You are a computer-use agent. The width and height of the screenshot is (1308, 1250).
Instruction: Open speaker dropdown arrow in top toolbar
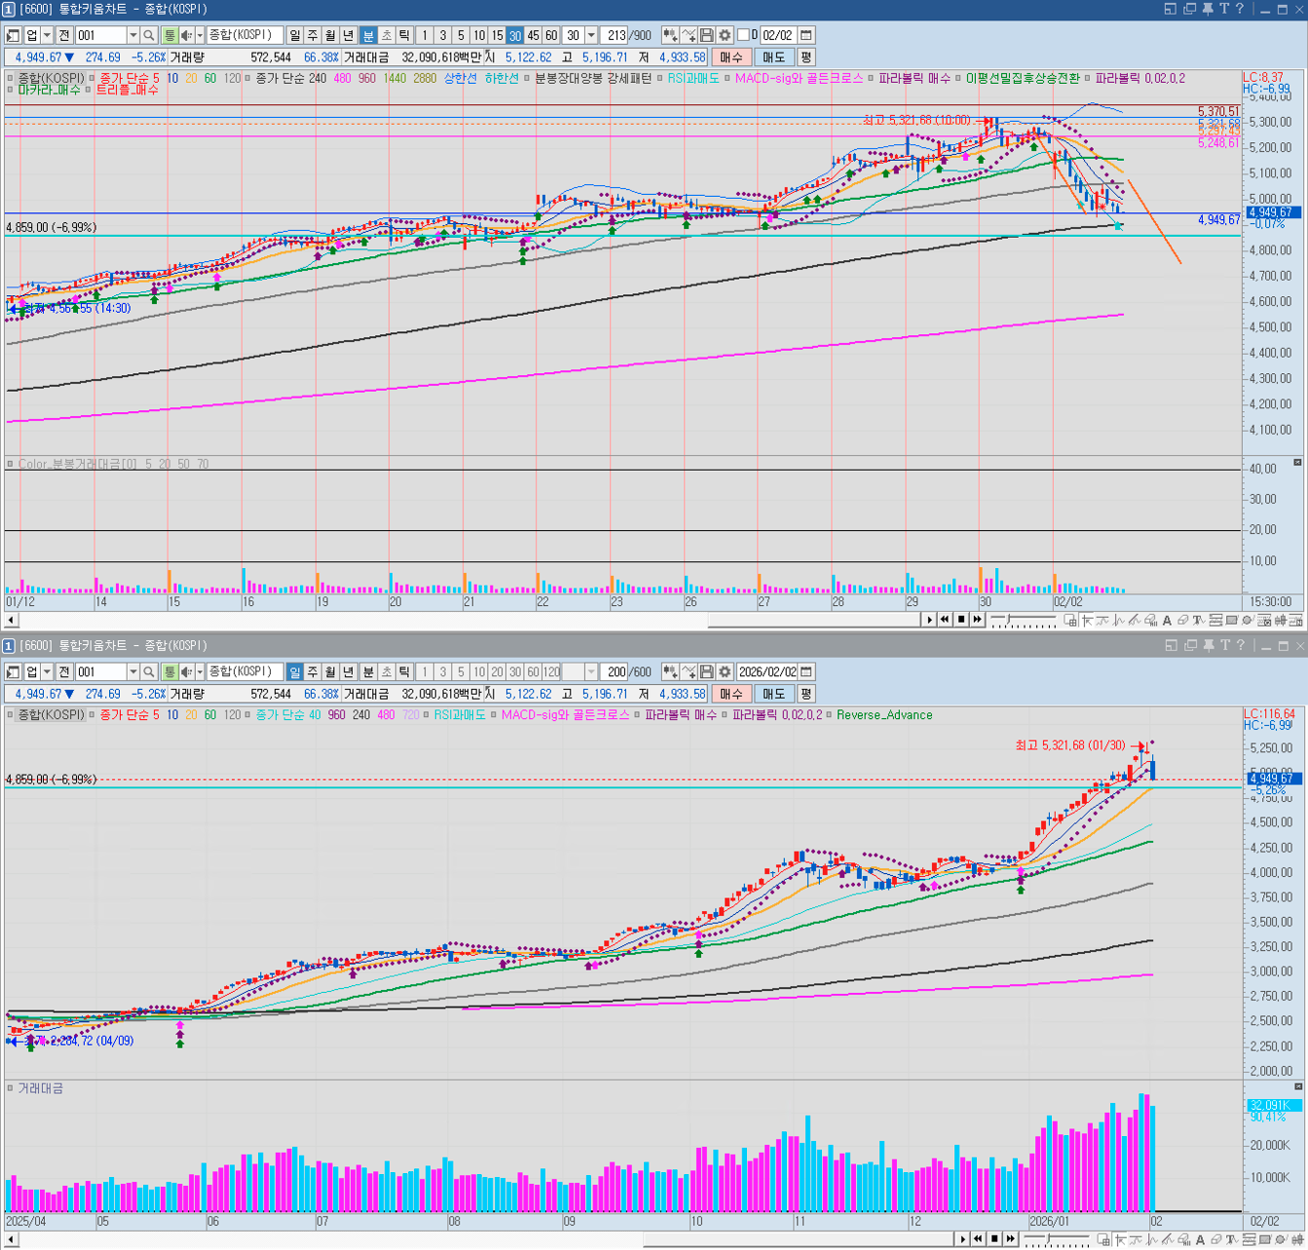click(x=200, y=35)
